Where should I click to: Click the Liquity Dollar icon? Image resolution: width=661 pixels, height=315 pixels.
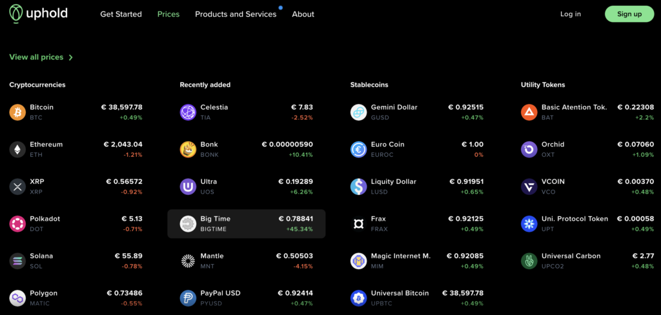coord(358,187)
